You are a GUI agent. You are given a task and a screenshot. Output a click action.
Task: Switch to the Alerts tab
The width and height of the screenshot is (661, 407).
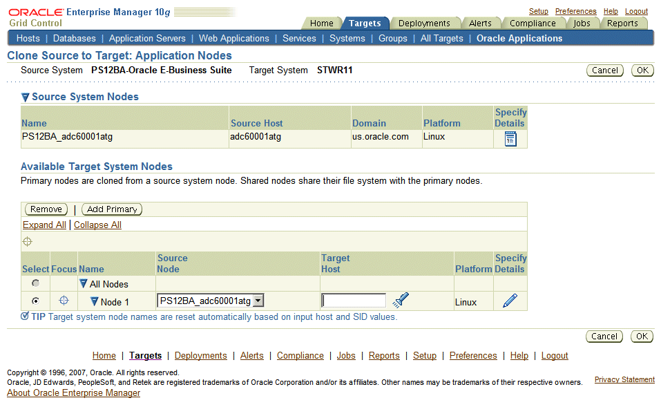480,23
